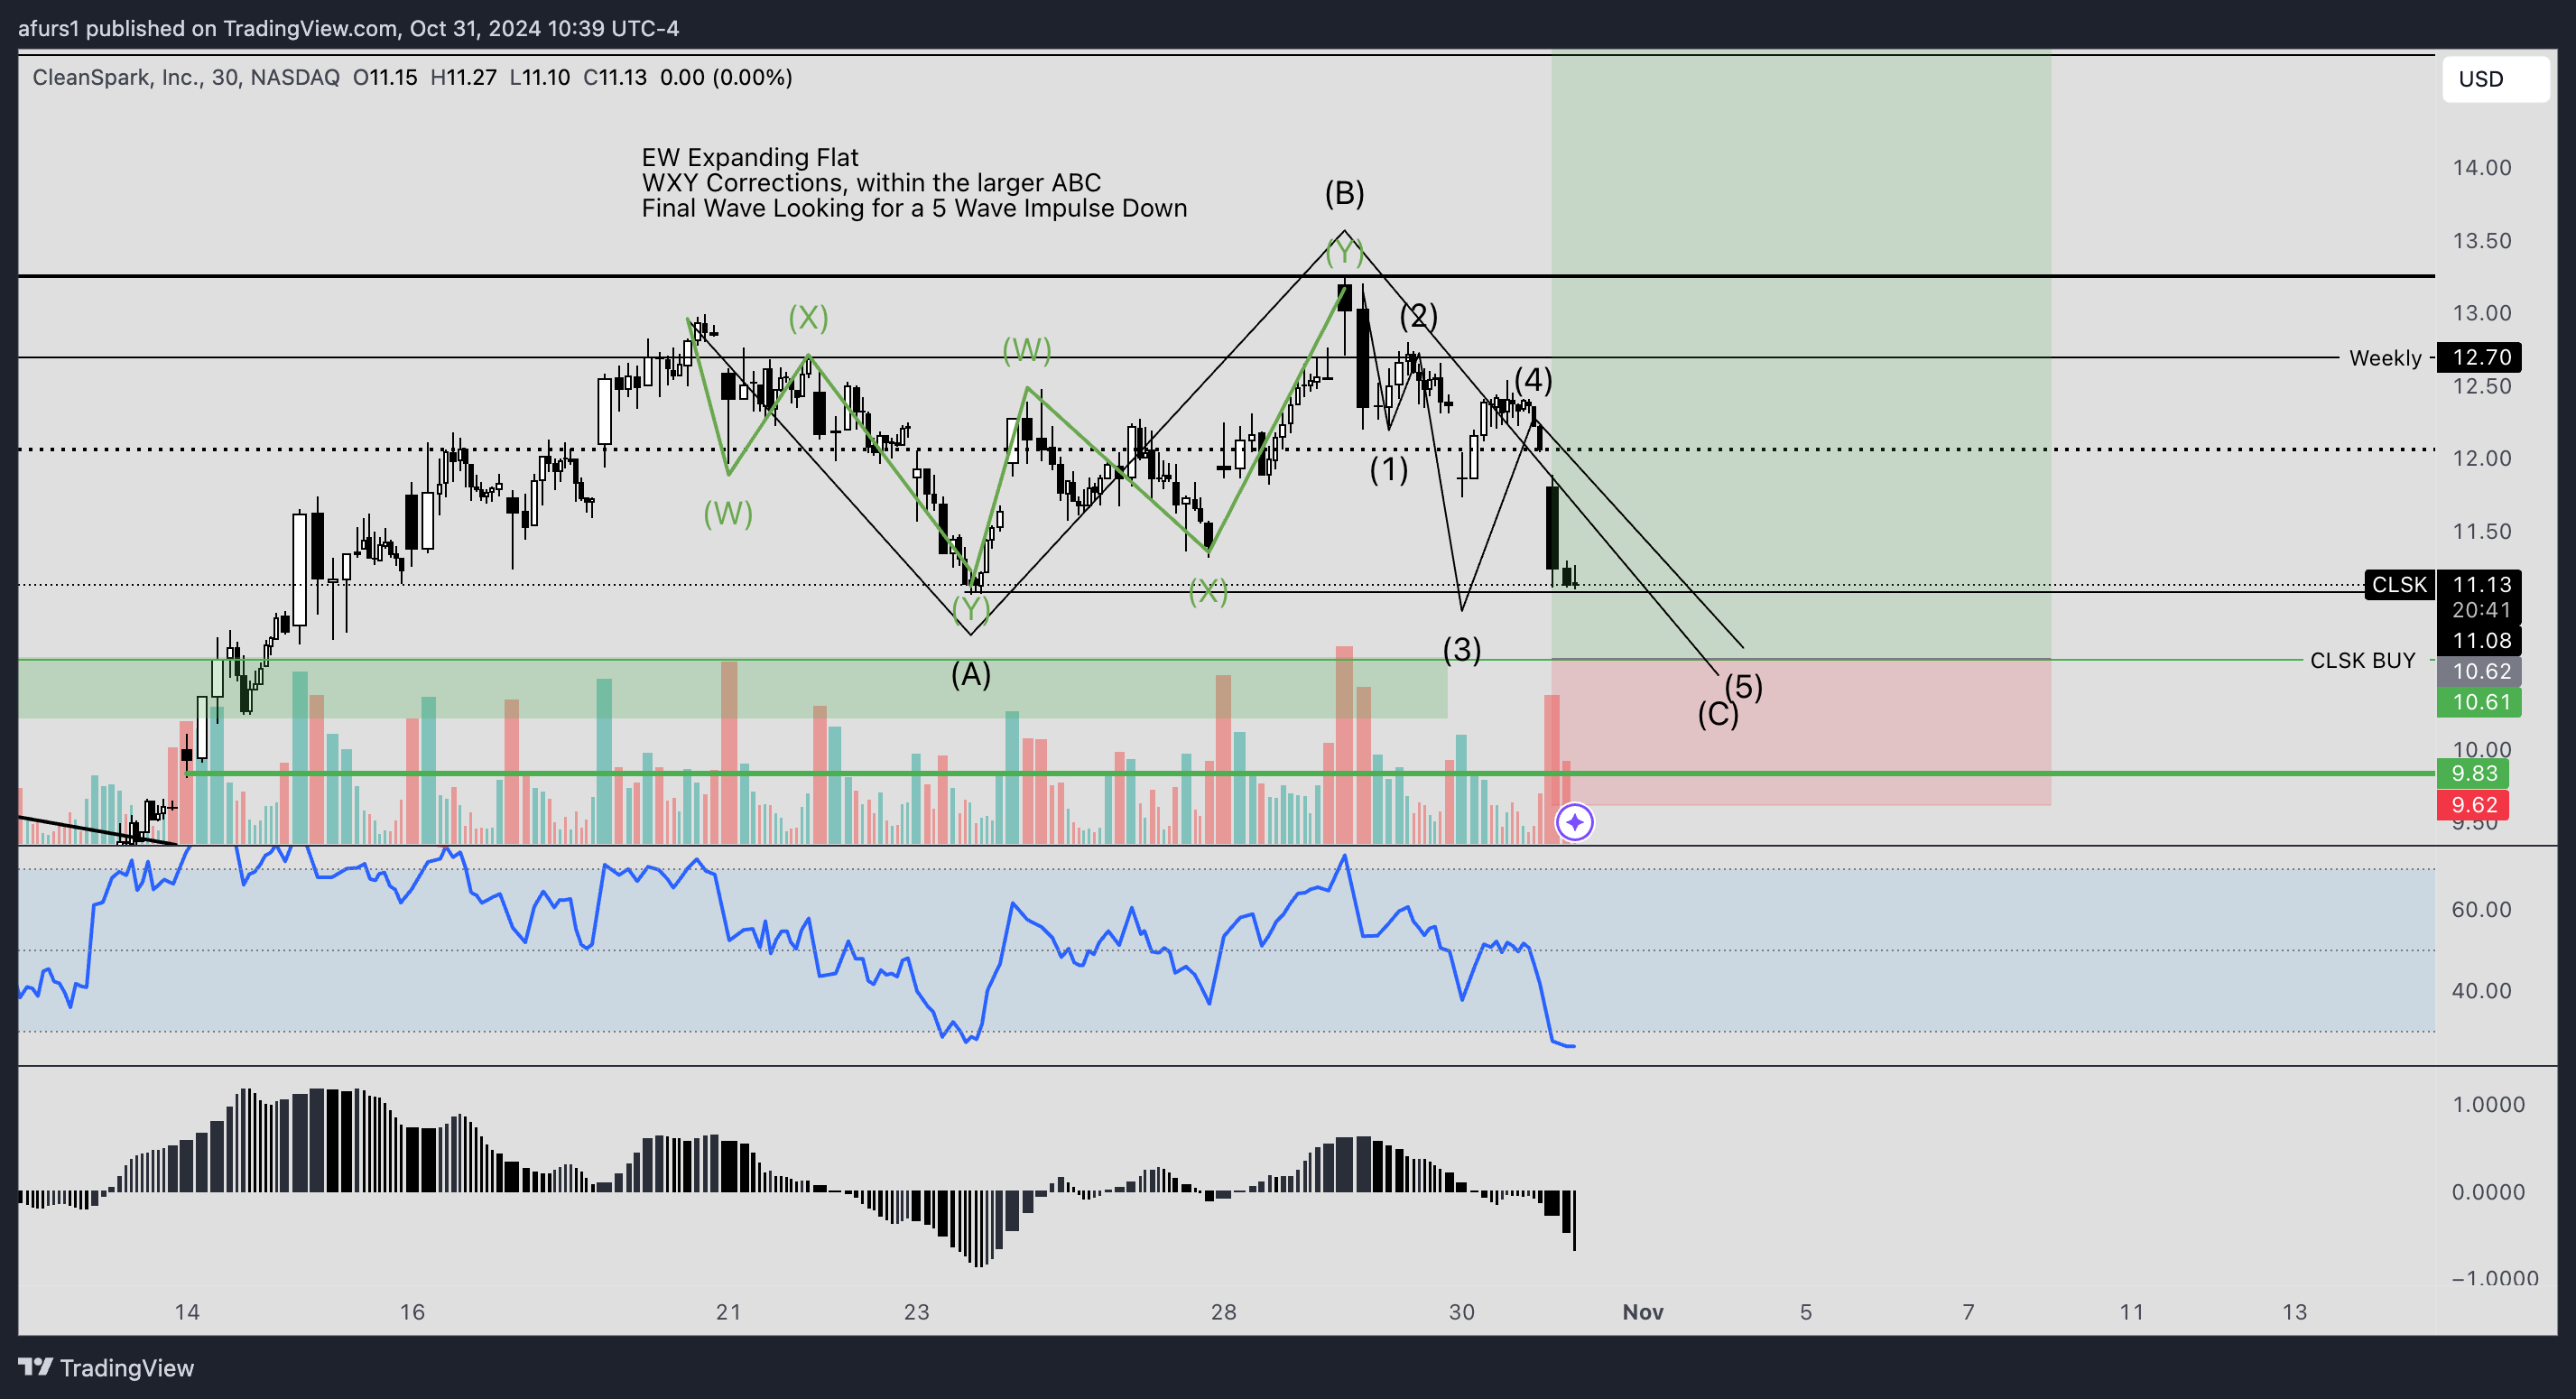Select the 10.61 green price tag
The image size is (2576, 1399).
click(x=2479, y=702)
